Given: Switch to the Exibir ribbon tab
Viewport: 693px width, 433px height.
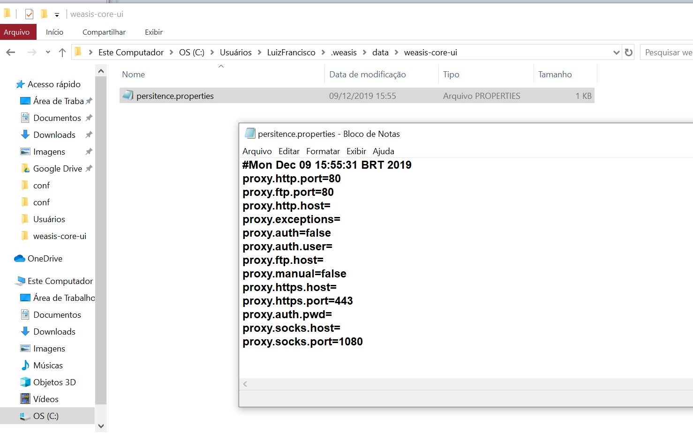Looking at the screenshot, I should point(153,32).
